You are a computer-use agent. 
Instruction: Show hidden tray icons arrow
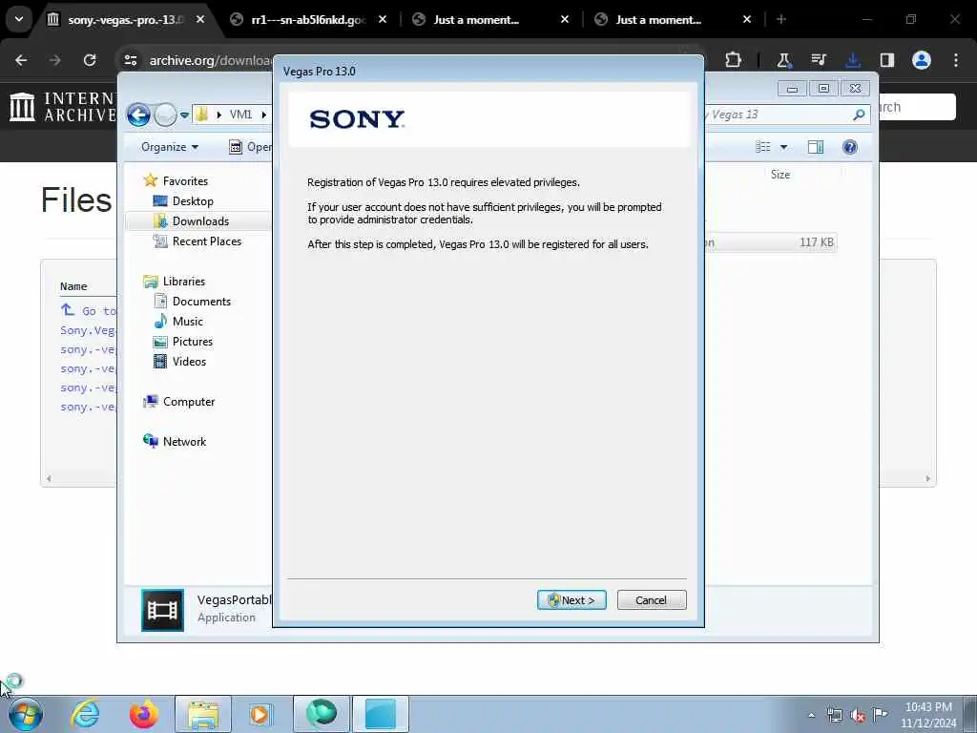(811, 715)
